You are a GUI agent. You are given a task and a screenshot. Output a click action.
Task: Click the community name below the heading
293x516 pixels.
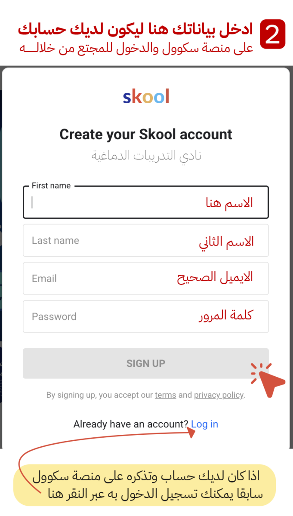pos(146,155)
